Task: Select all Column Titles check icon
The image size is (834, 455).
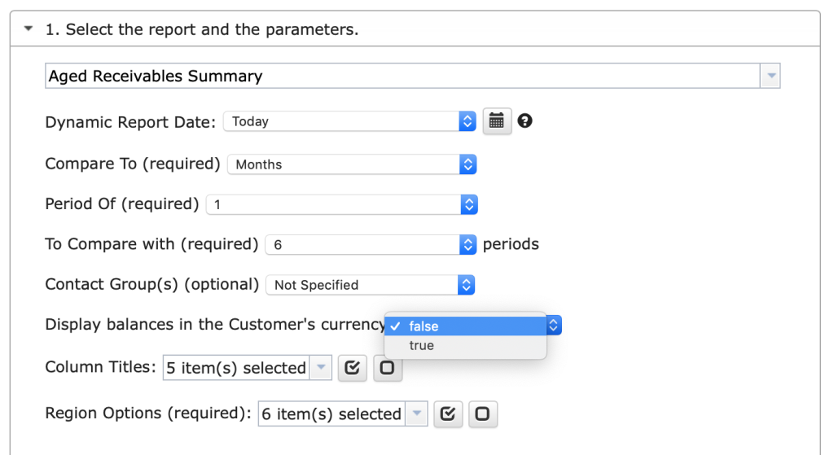Action: tap(352, 368)
